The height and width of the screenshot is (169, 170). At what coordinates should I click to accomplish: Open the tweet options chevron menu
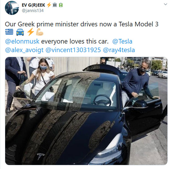(165, 4)
